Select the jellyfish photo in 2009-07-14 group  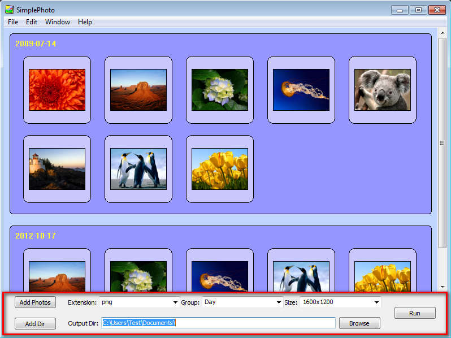301,90
